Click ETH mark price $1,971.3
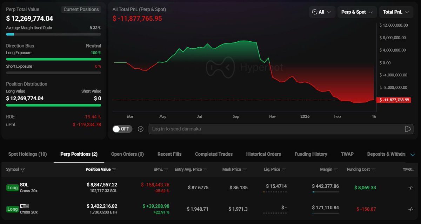The image size is (421, 224). tap(238, 209)
